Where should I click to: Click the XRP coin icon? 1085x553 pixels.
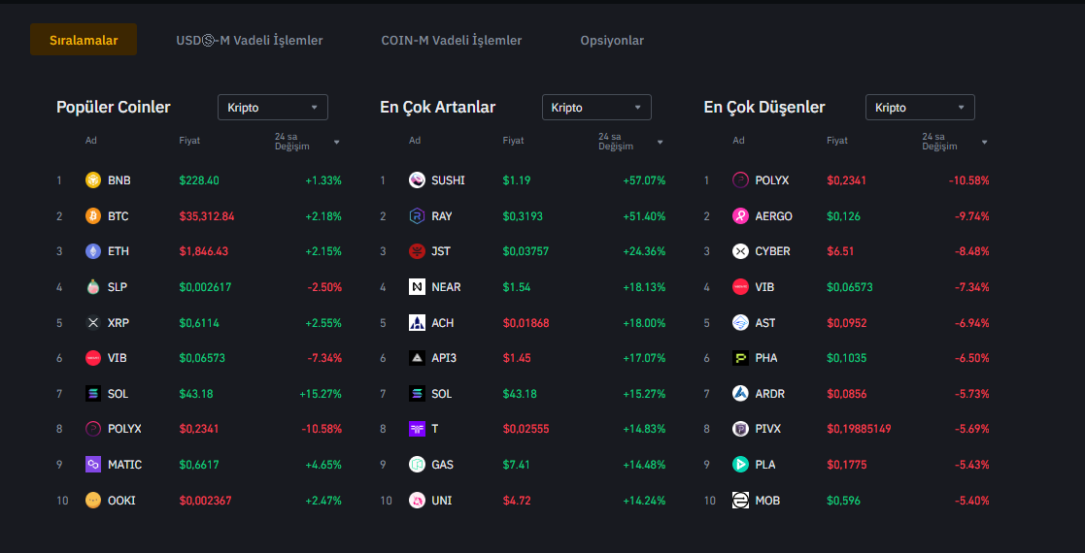tap(93, 323)
